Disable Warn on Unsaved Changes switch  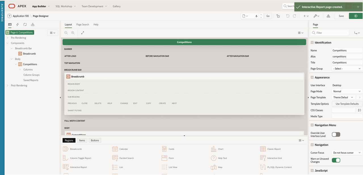pos(336,160)
